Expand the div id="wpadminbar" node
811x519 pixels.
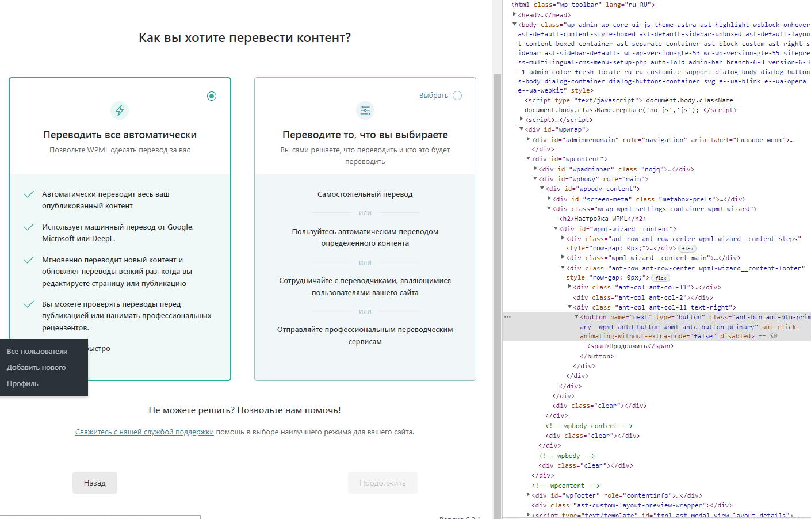pos(535,169)
